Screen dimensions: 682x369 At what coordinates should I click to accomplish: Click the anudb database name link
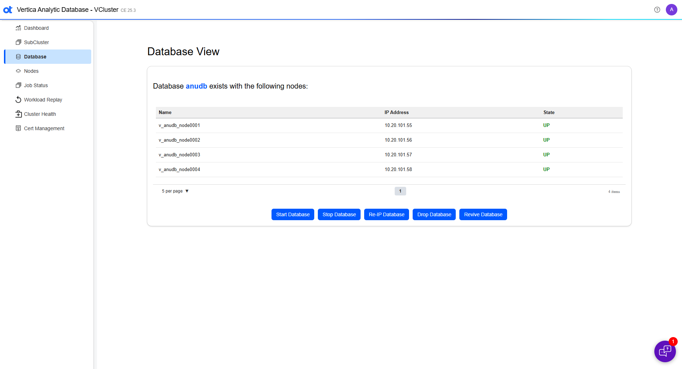tap(196, 86)
